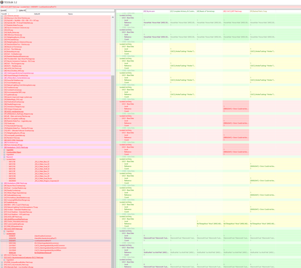This screenshot has width=301, height=268.
Task: Select the [40] Beasts of Tamriel.esp column header
Action: 209,11
